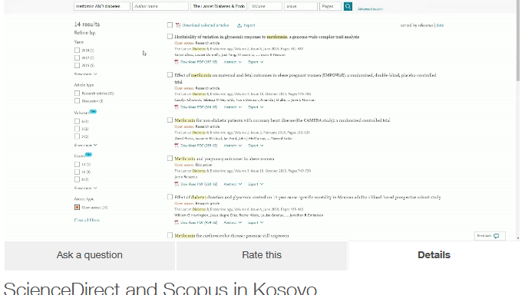The height and width of the screenshot is (295, 525).
Task: Click the Advanced search link
Action: pos(370,9)
